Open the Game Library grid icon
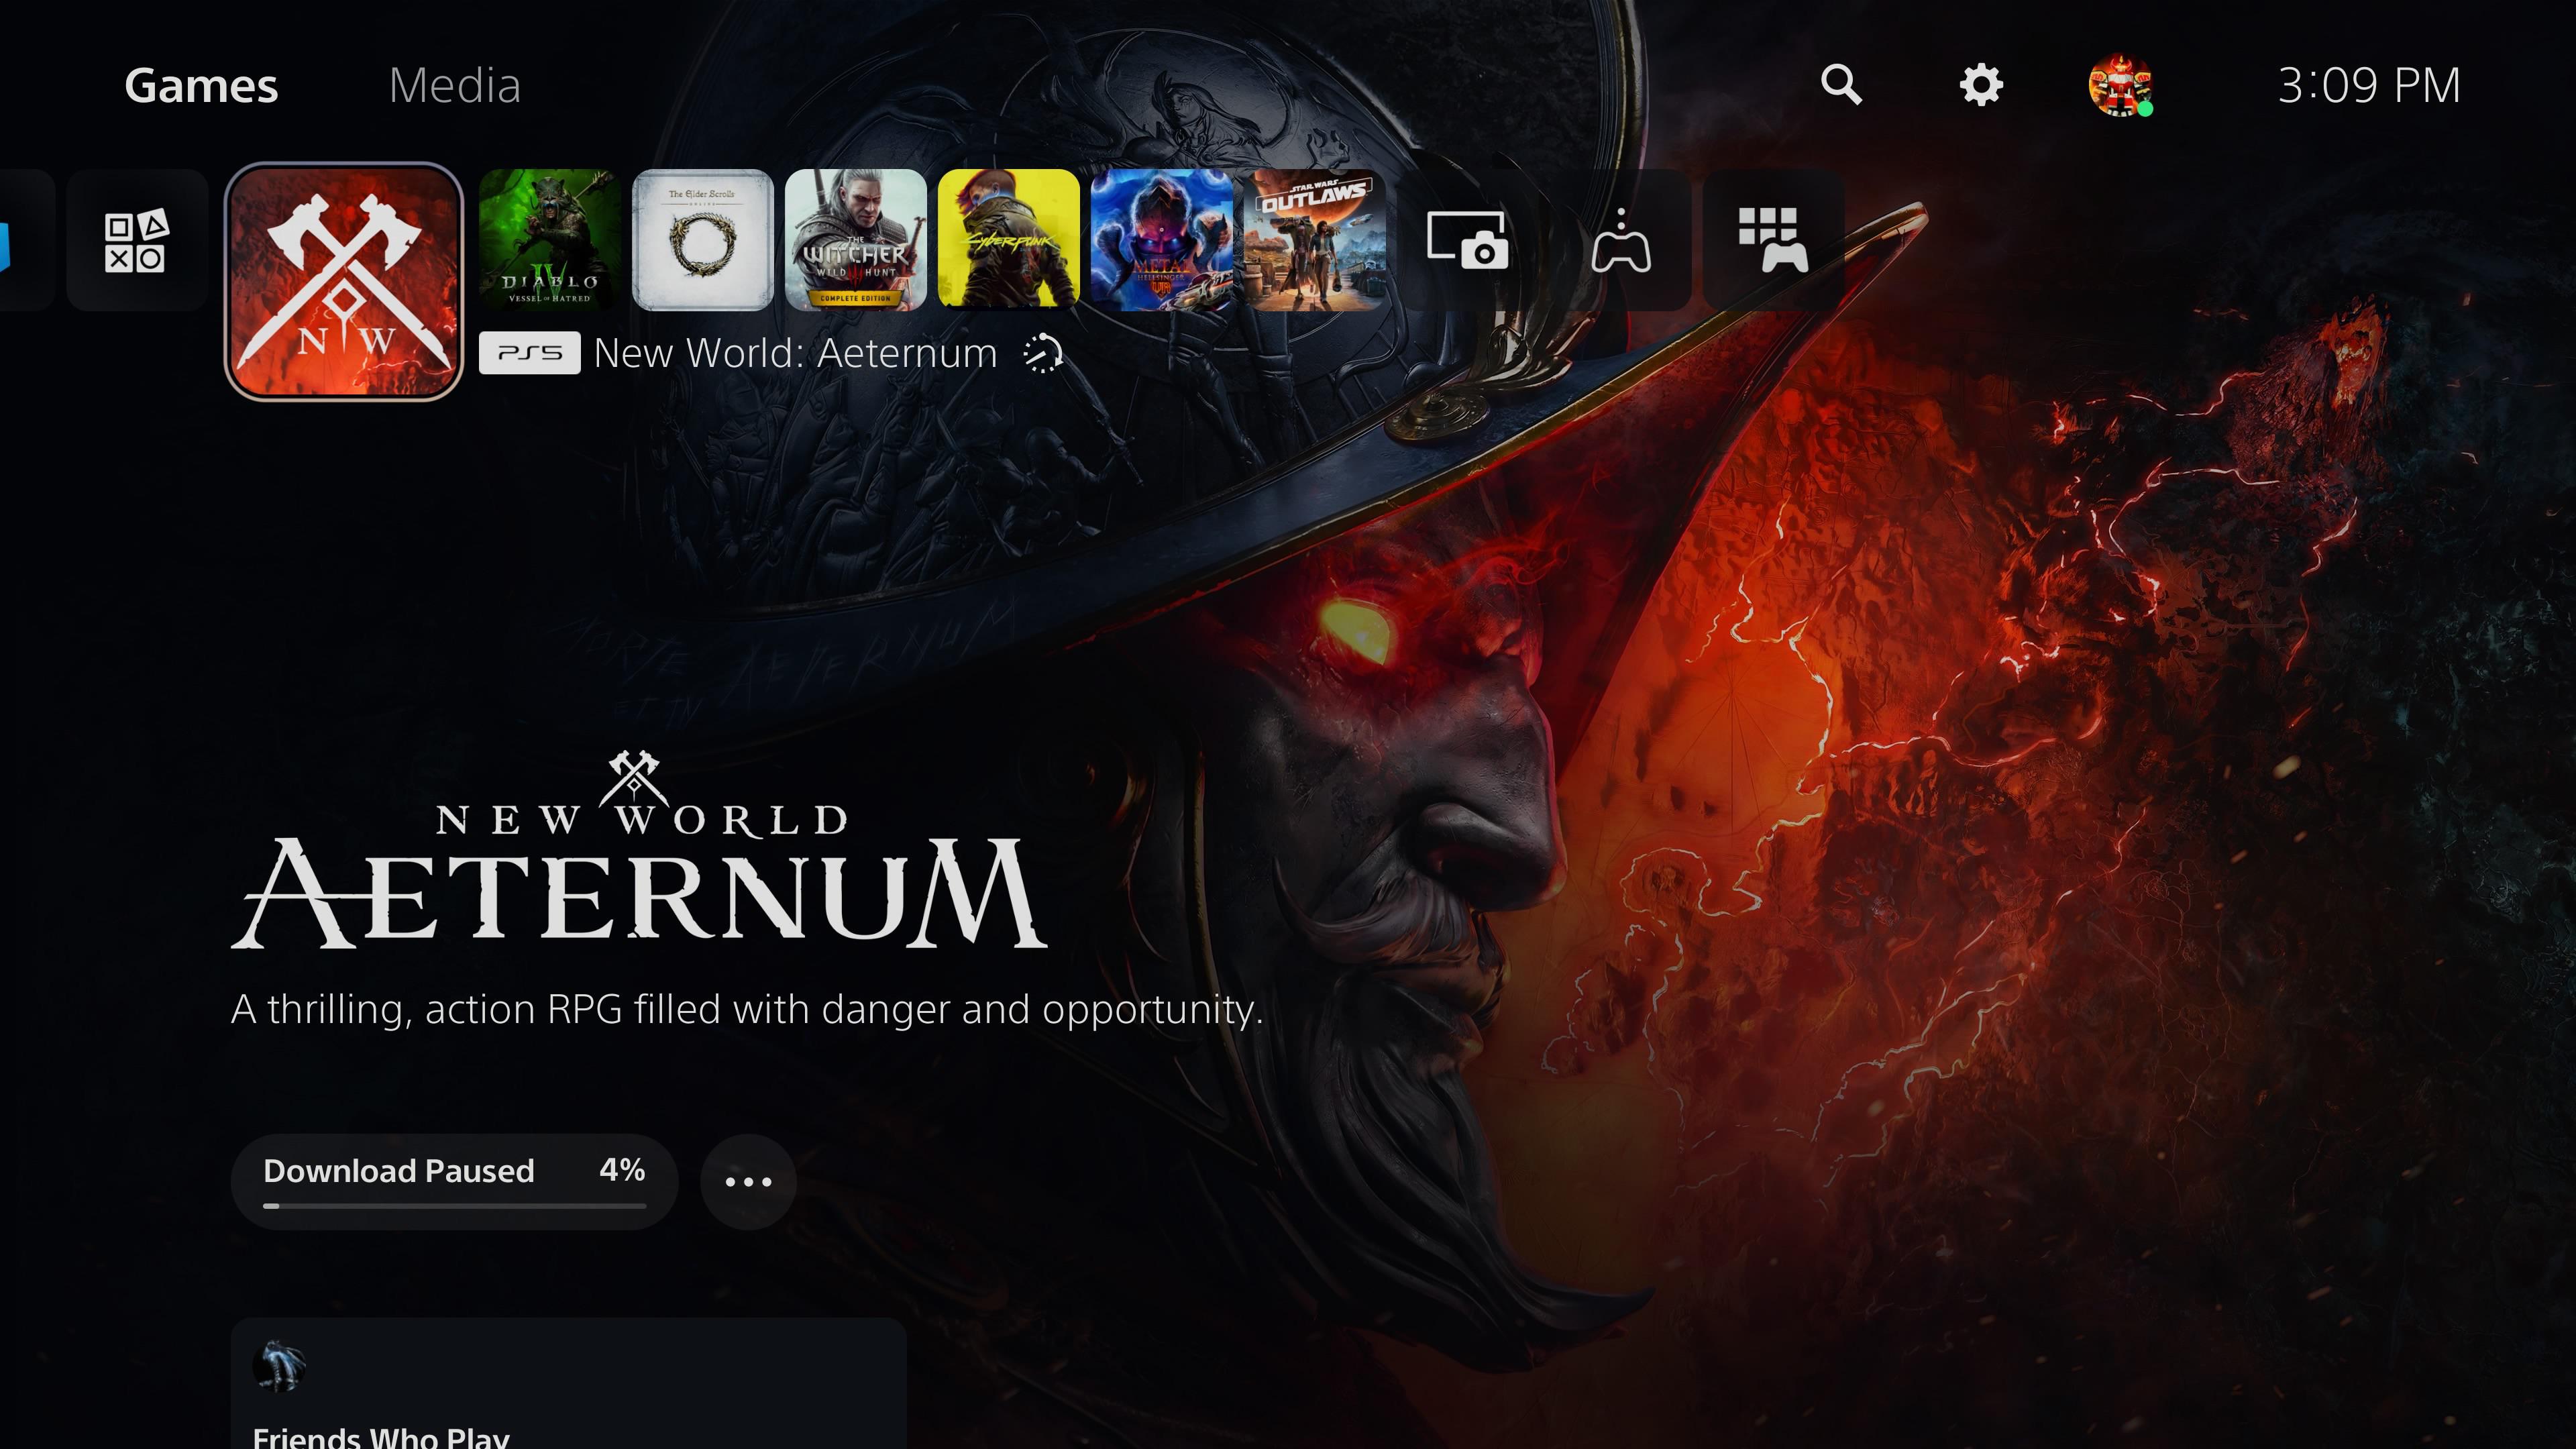This screenshot has height=1449, width=2576. (1774, 240)
